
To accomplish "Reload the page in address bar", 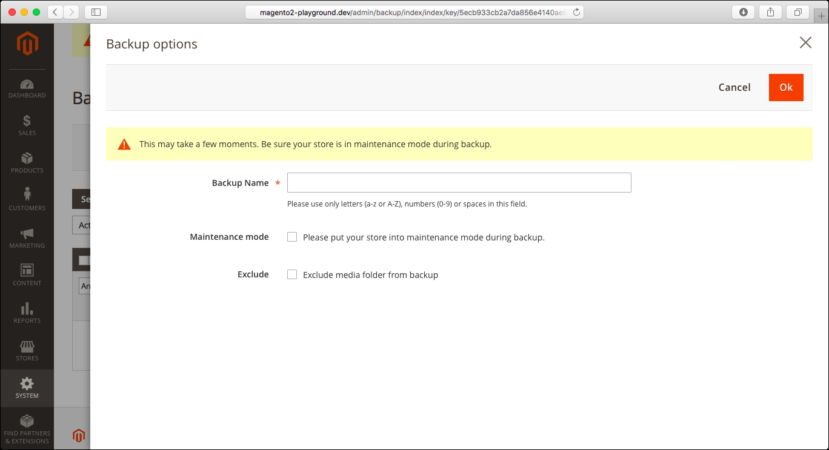I will coord(576,12).
